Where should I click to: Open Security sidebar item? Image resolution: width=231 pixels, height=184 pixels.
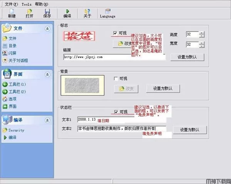[13, 130]
